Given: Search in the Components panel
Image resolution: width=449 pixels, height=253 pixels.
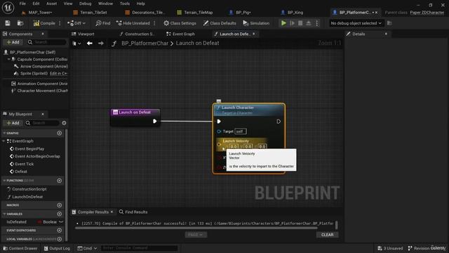Looking at the screenshot, I should tap(47, 42).
